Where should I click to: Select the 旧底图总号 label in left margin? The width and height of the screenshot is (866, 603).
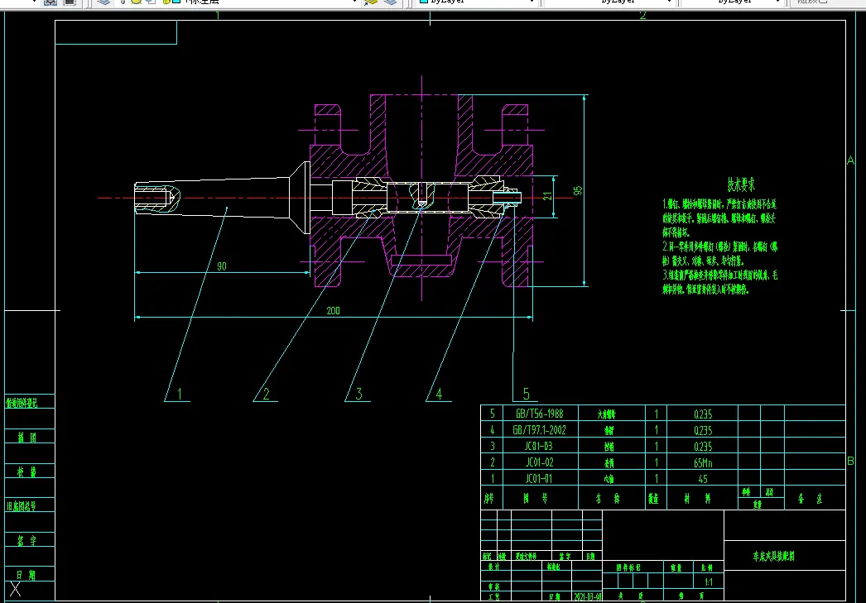tap(22, 506)
